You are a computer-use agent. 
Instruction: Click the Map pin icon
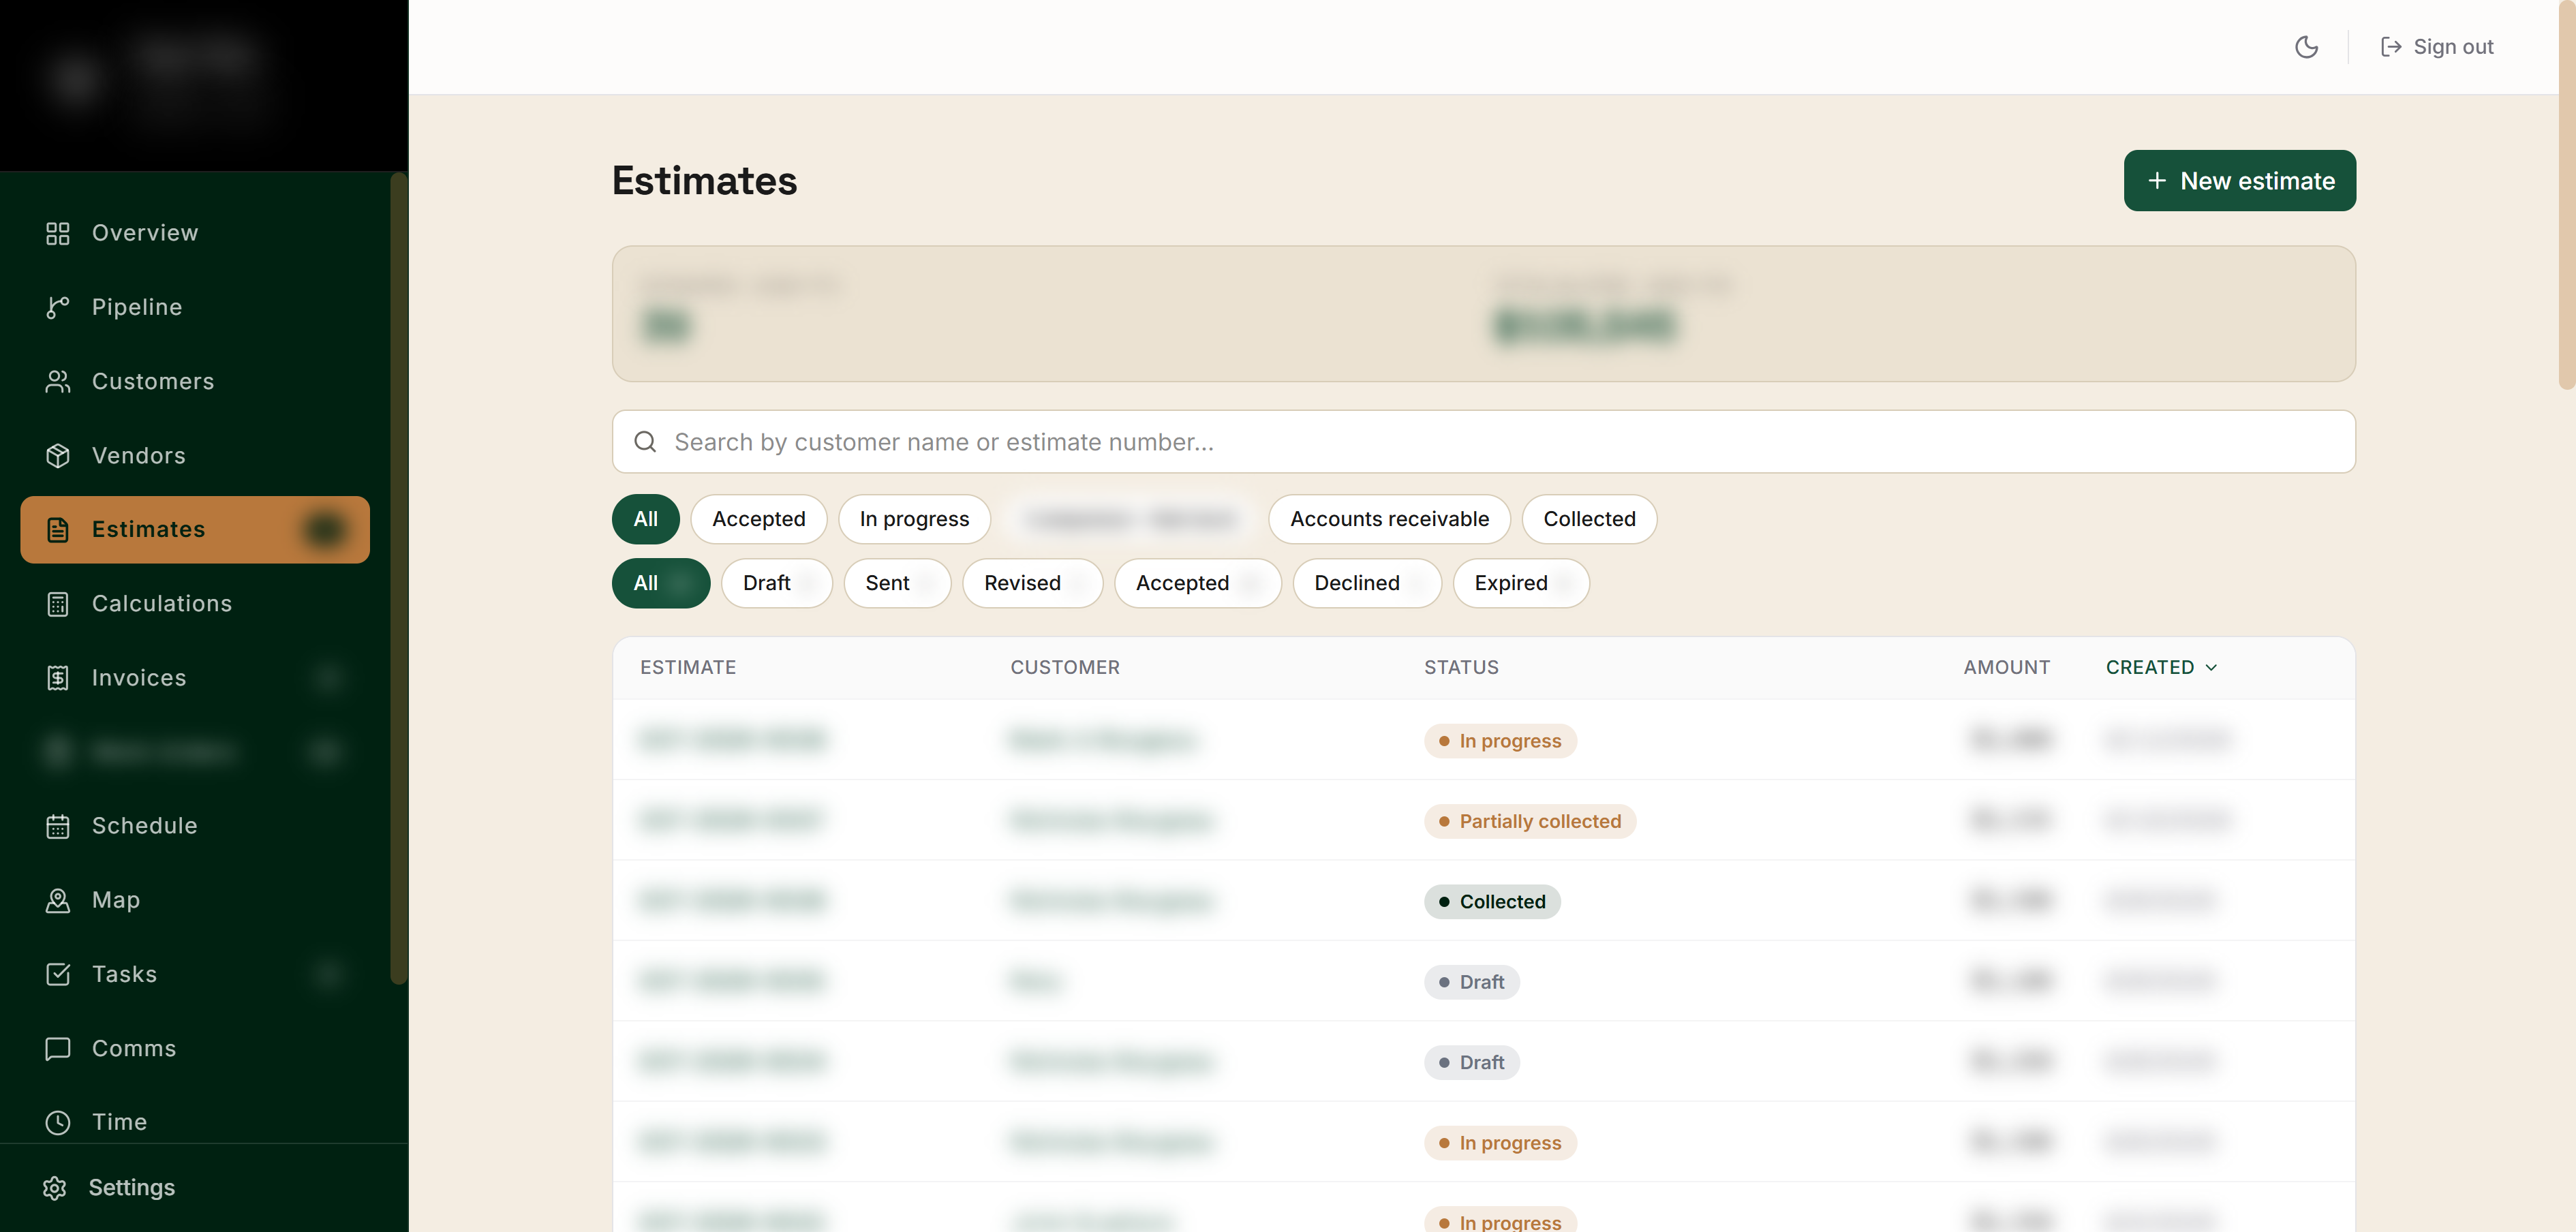[58, 900]
